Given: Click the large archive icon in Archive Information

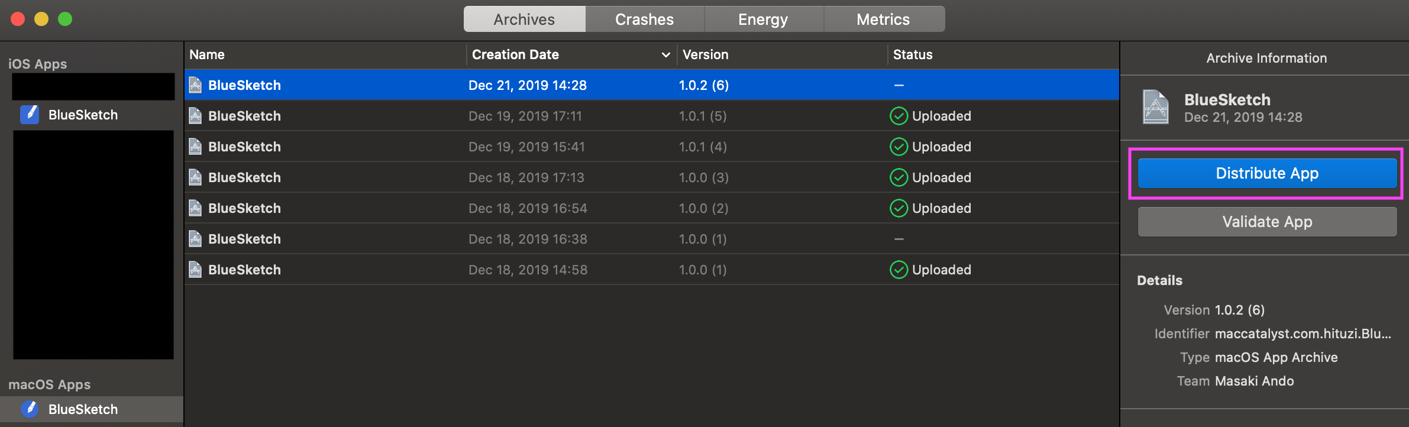Looking at the screenshot, I should [1155, 107].
